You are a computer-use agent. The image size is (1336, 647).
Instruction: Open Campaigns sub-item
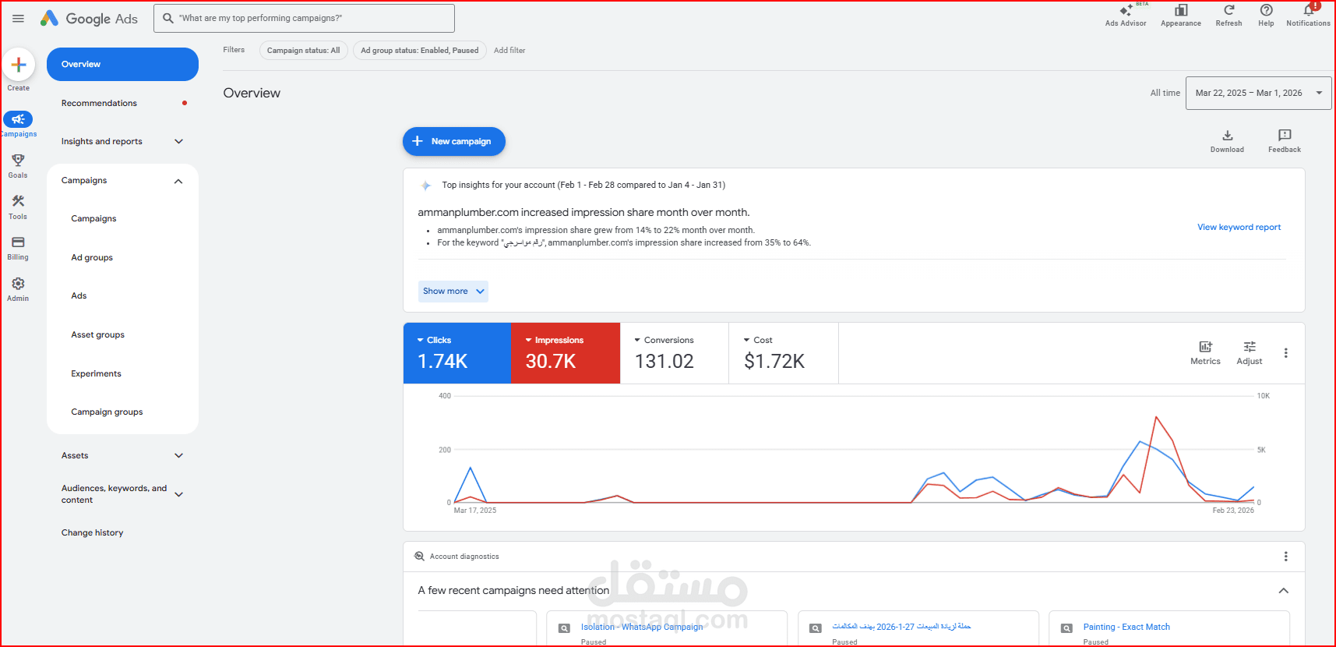coord(93,219)
